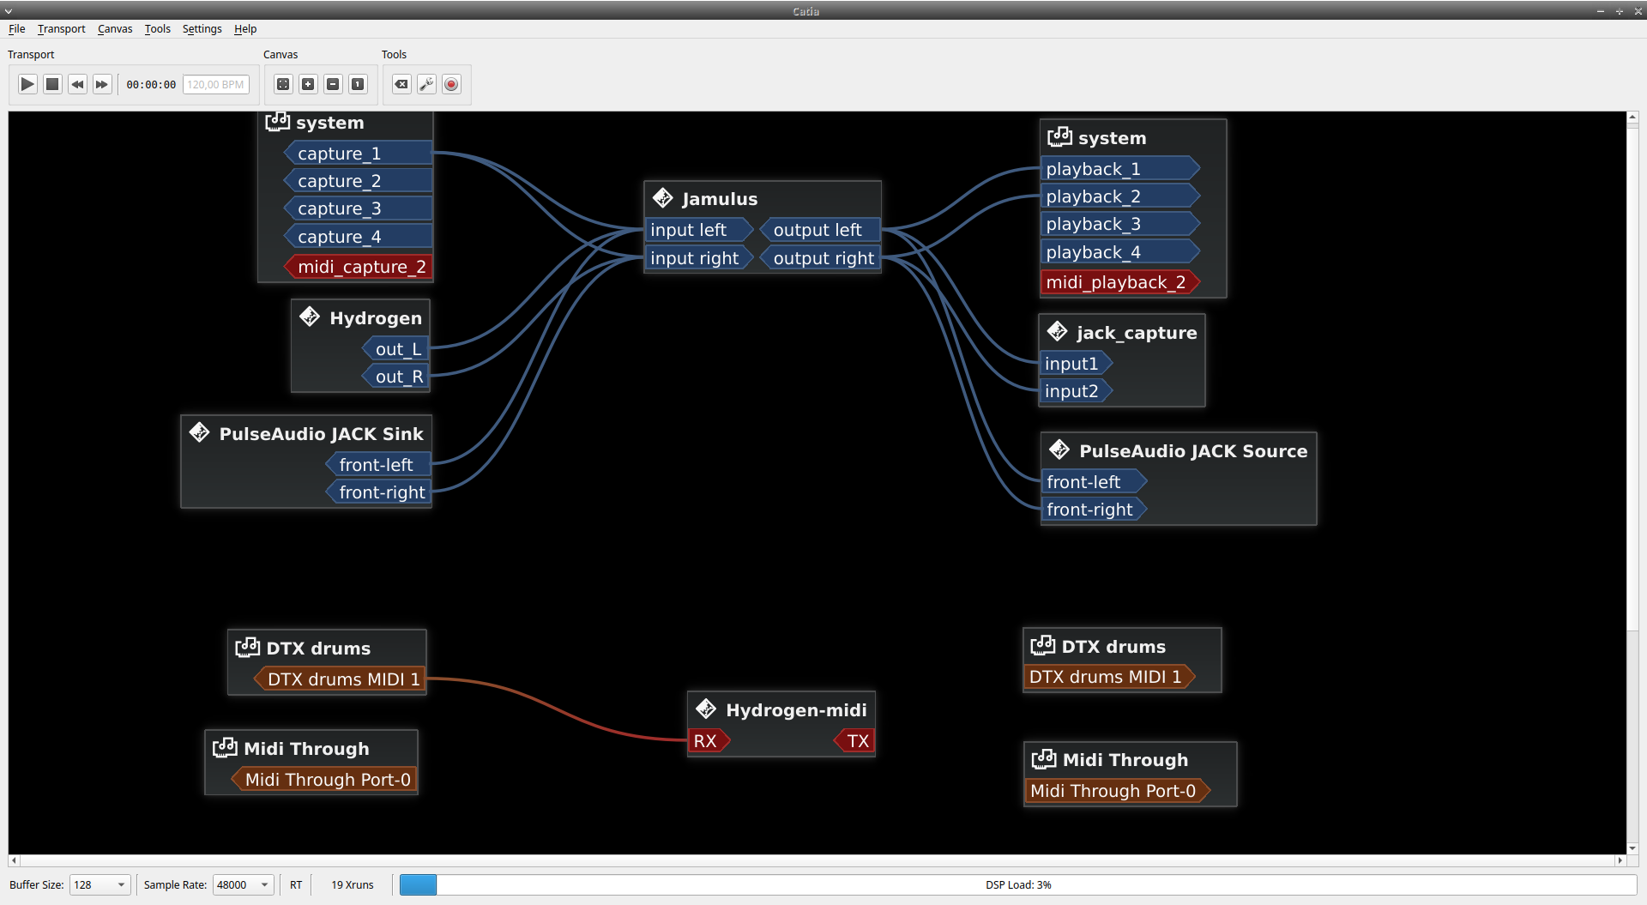
Task: Click the transport fast-forward button
Action: 102,84
